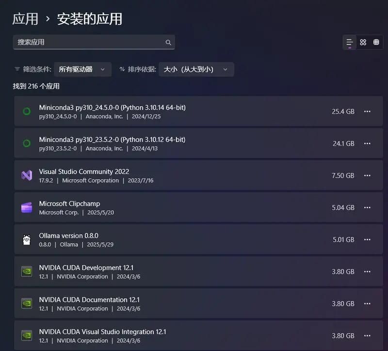This screenshot has height=351, width=388.
Task: Click the 7.50 GB size value
Action: coord(343,176)
